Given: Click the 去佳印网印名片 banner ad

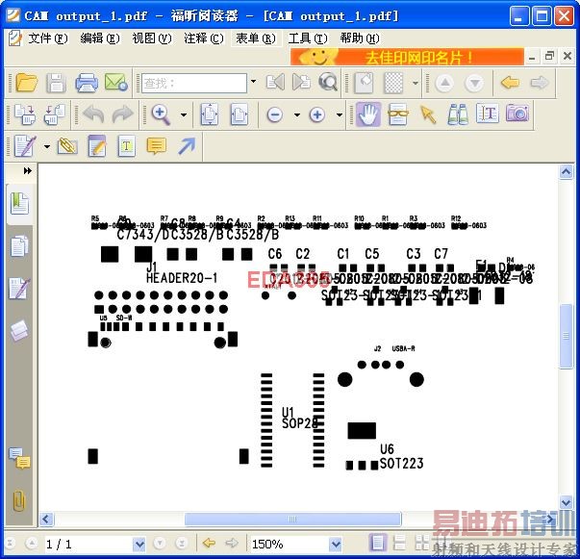Looking at the screenshot, I should 407,57.
